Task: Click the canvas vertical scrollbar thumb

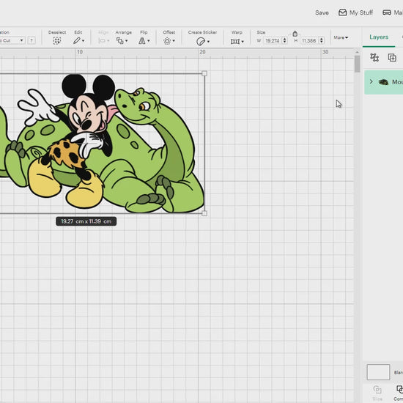Action: [x=357, y=64]
